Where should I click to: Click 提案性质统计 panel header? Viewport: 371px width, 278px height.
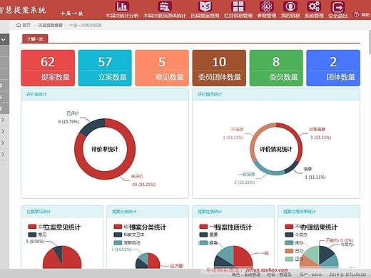point(233,212)
